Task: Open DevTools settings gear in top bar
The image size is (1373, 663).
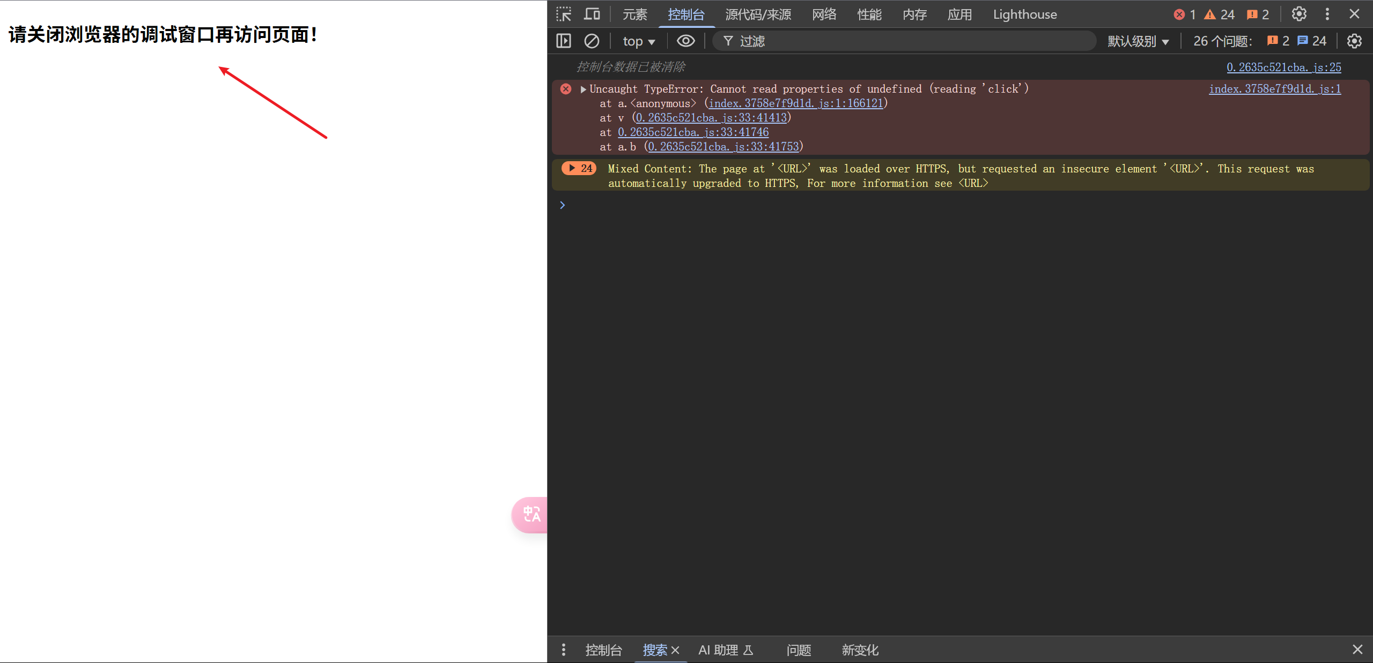Action: pyautogui.click(x=1299, y=14)
